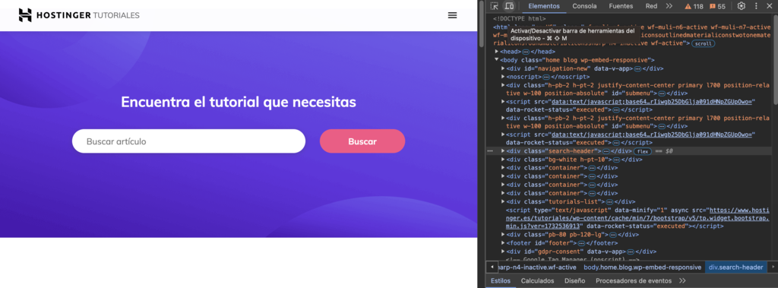
Task: Select the Estilos sub-tab
Action: coord(501,280)
